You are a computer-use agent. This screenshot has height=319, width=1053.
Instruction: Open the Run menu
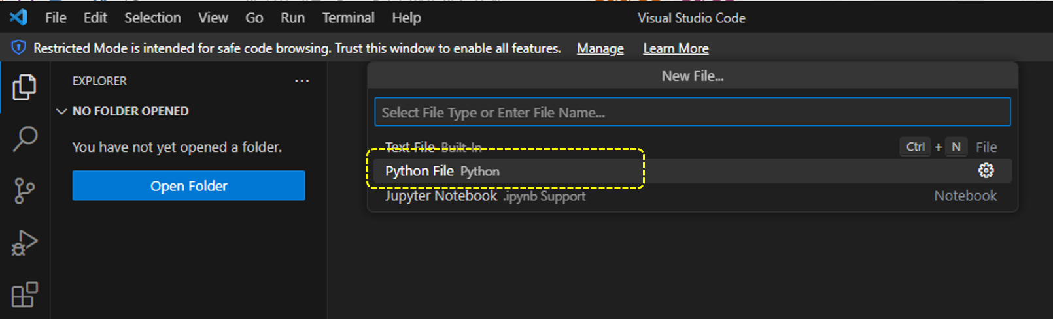tap(292, 18)
